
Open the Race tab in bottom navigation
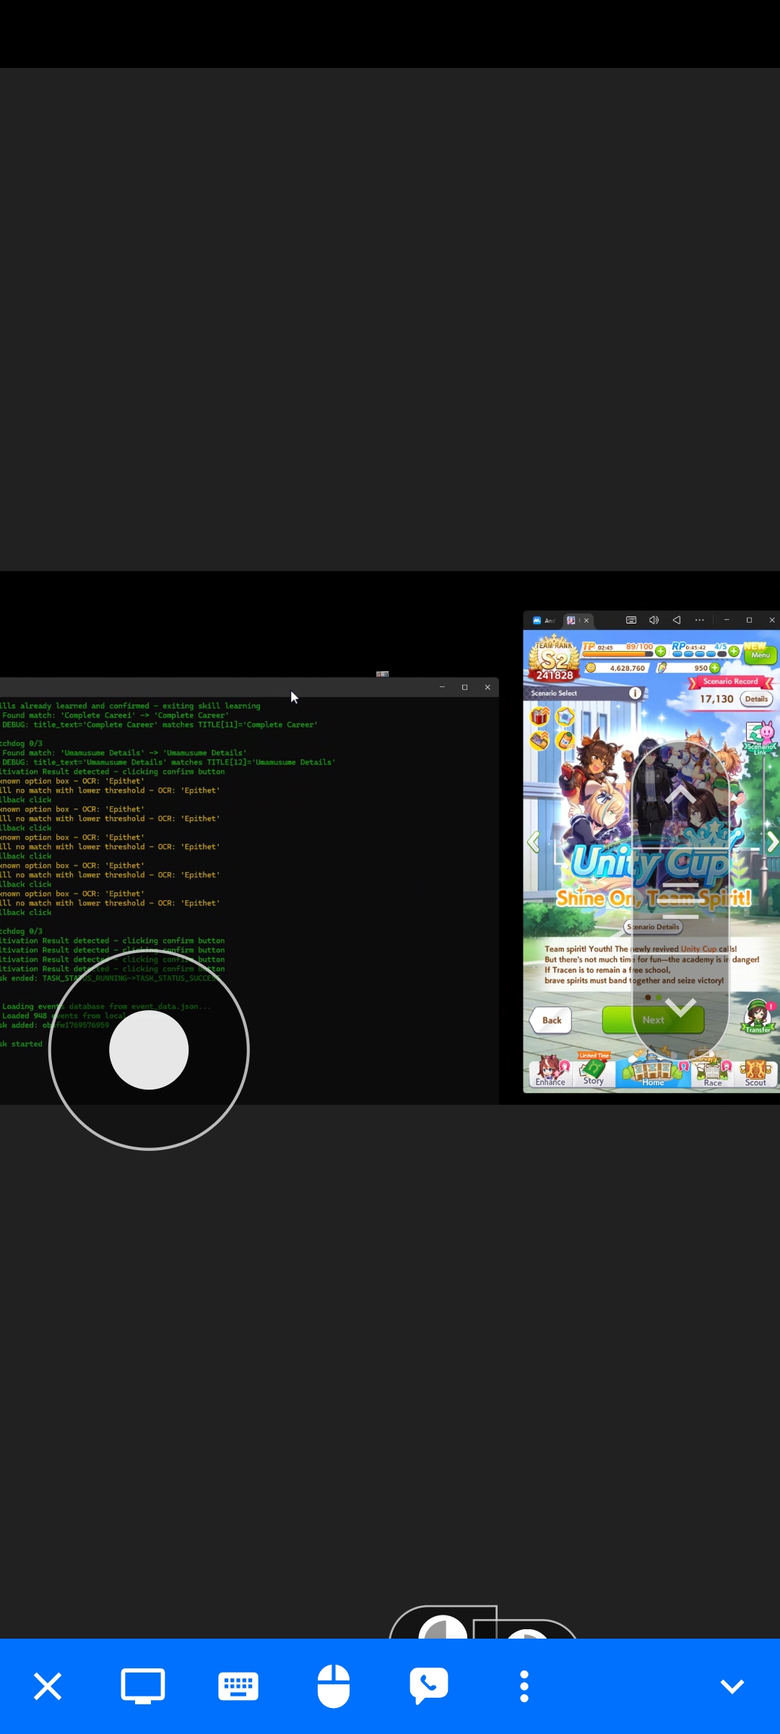point(712,1072)
